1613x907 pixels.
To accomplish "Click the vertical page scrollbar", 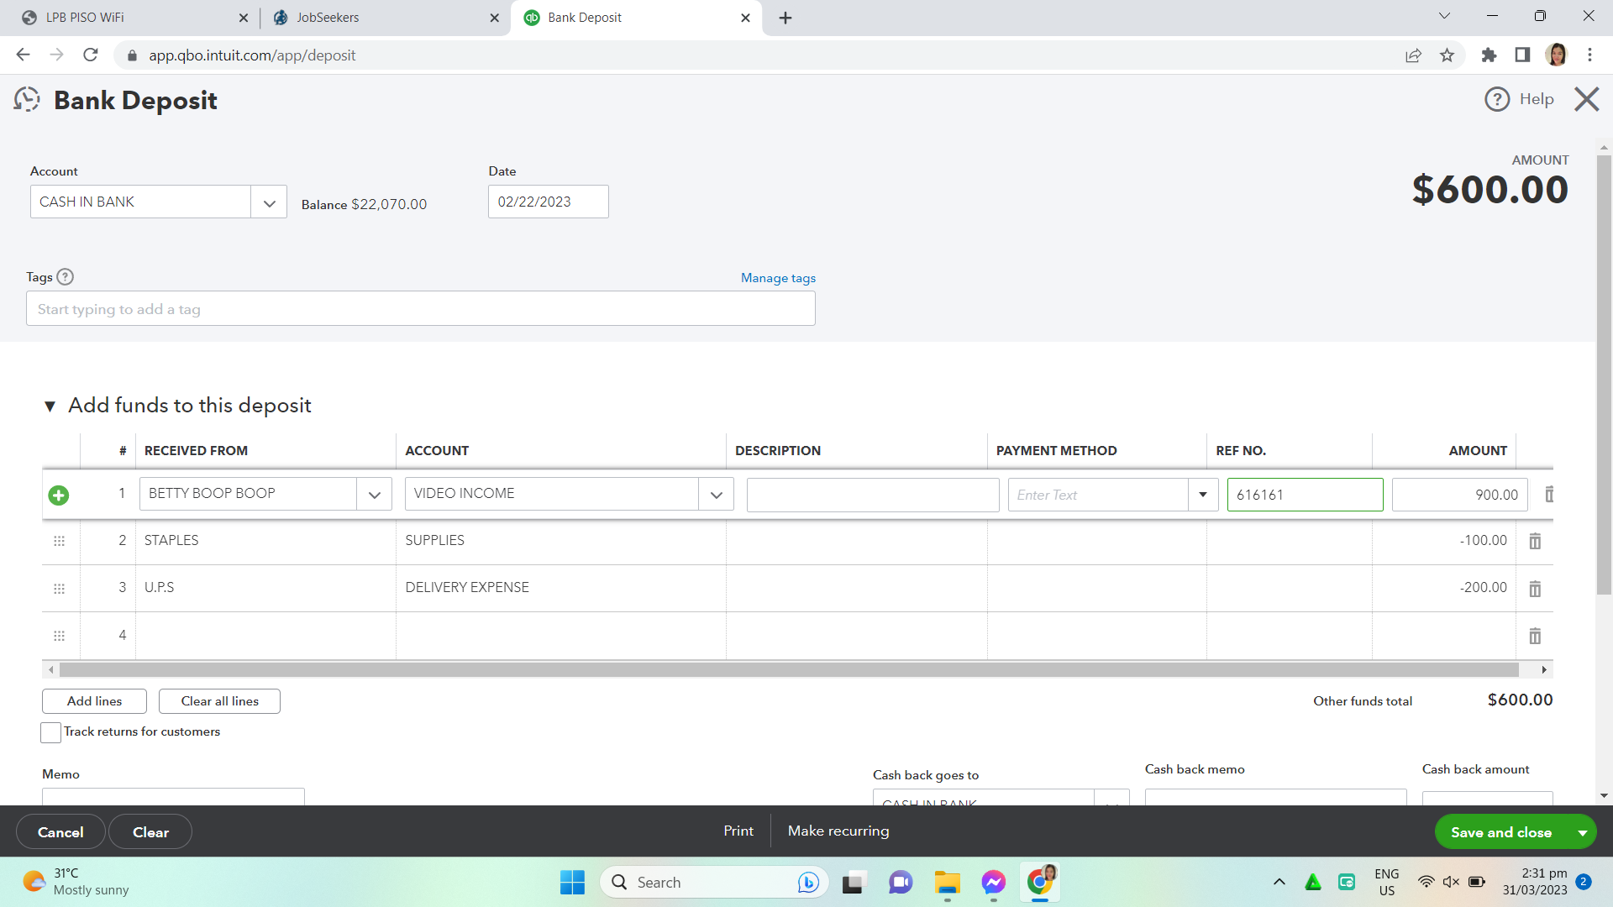I will [x=1604, y=374].
